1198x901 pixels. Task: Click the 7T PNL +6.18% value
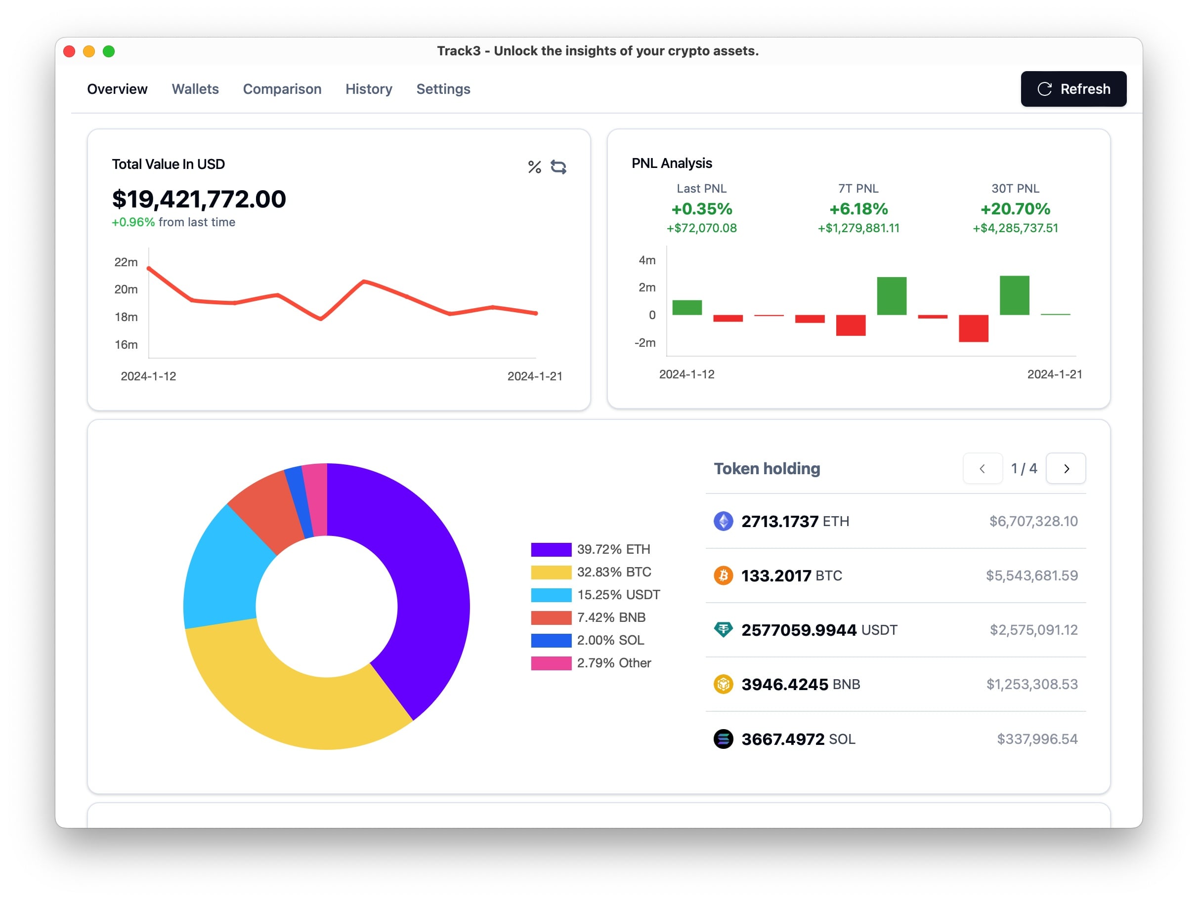point(858,208)
